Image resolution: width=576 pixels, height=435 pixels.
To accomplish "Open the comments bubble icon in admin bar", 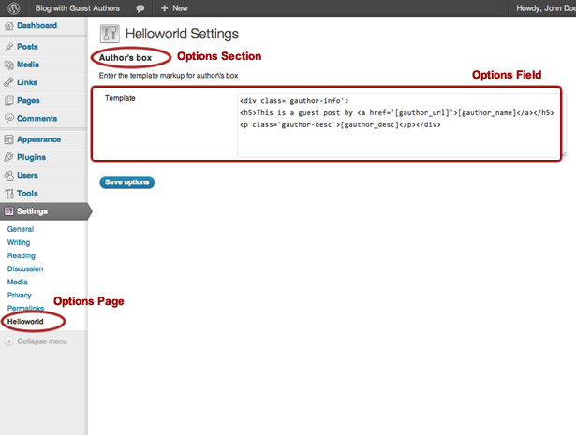I will [x=140, y=8].
